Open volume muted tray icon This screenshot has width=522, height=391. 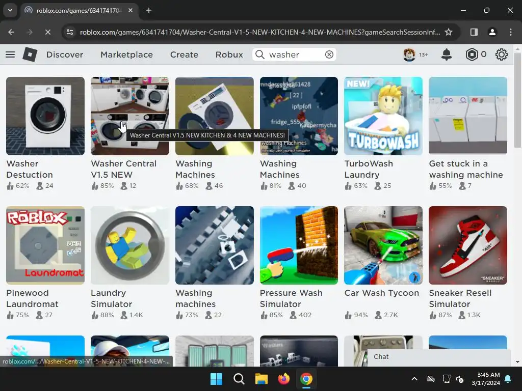pyautogui.click(x=460, y=379)
